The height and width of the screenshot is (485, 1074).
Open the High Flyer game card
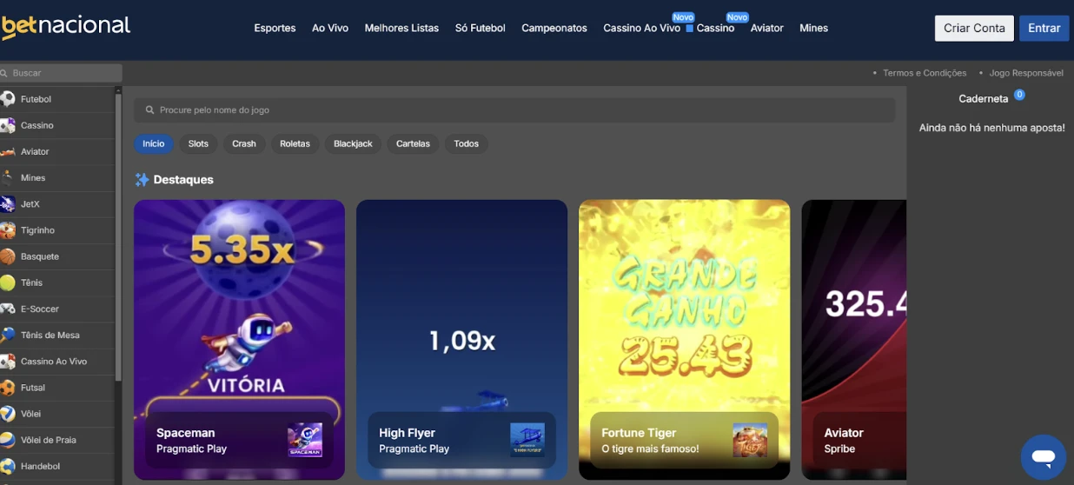461,340
